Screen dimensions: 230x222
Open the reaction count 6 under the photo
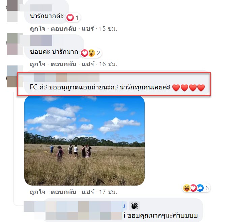pyautogui.click(x=207, y=188)
